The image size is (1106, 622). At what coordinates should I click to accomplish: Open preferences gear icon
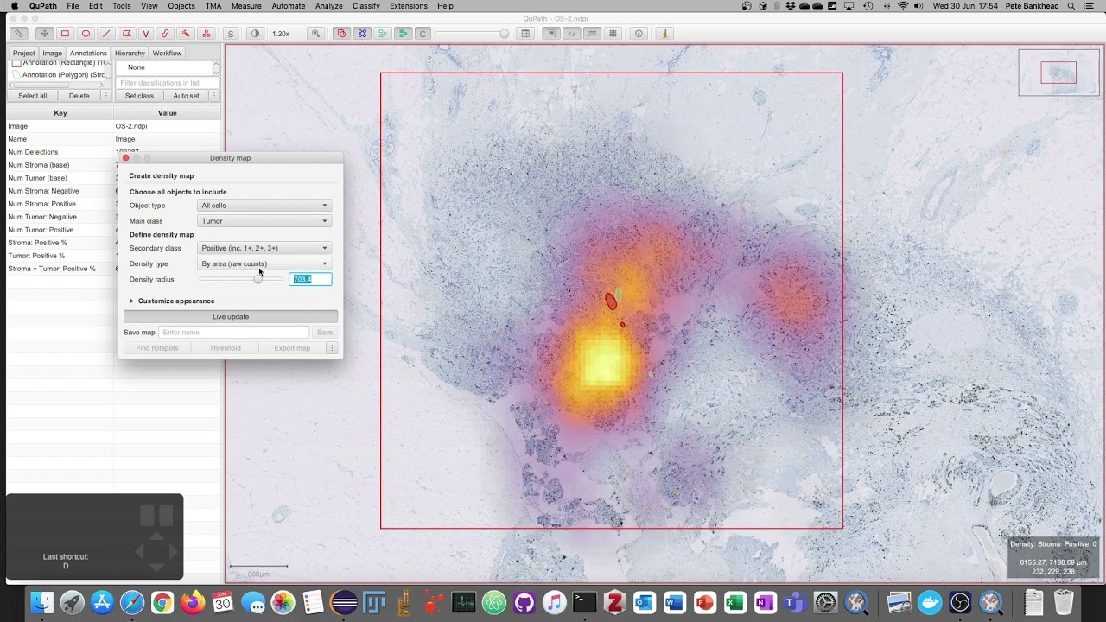coord(639,34)
